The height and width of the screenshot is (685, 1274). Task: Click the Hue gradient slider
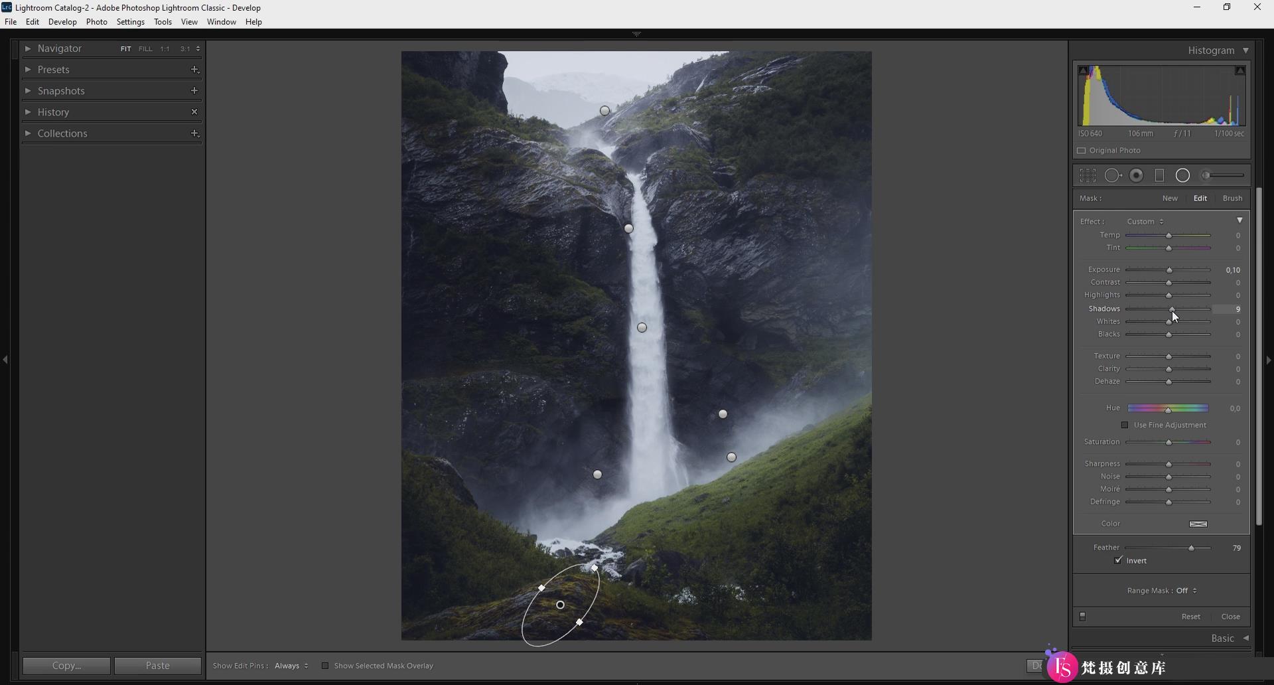click(1168, 408)
